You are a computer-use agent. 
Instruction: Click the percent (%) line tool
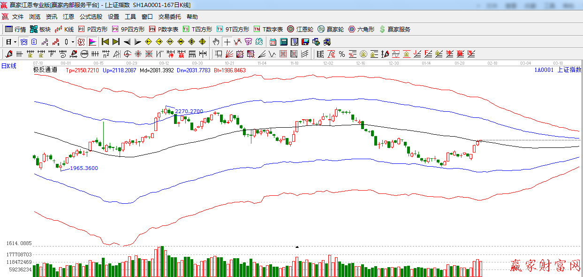tap(342, 54)
